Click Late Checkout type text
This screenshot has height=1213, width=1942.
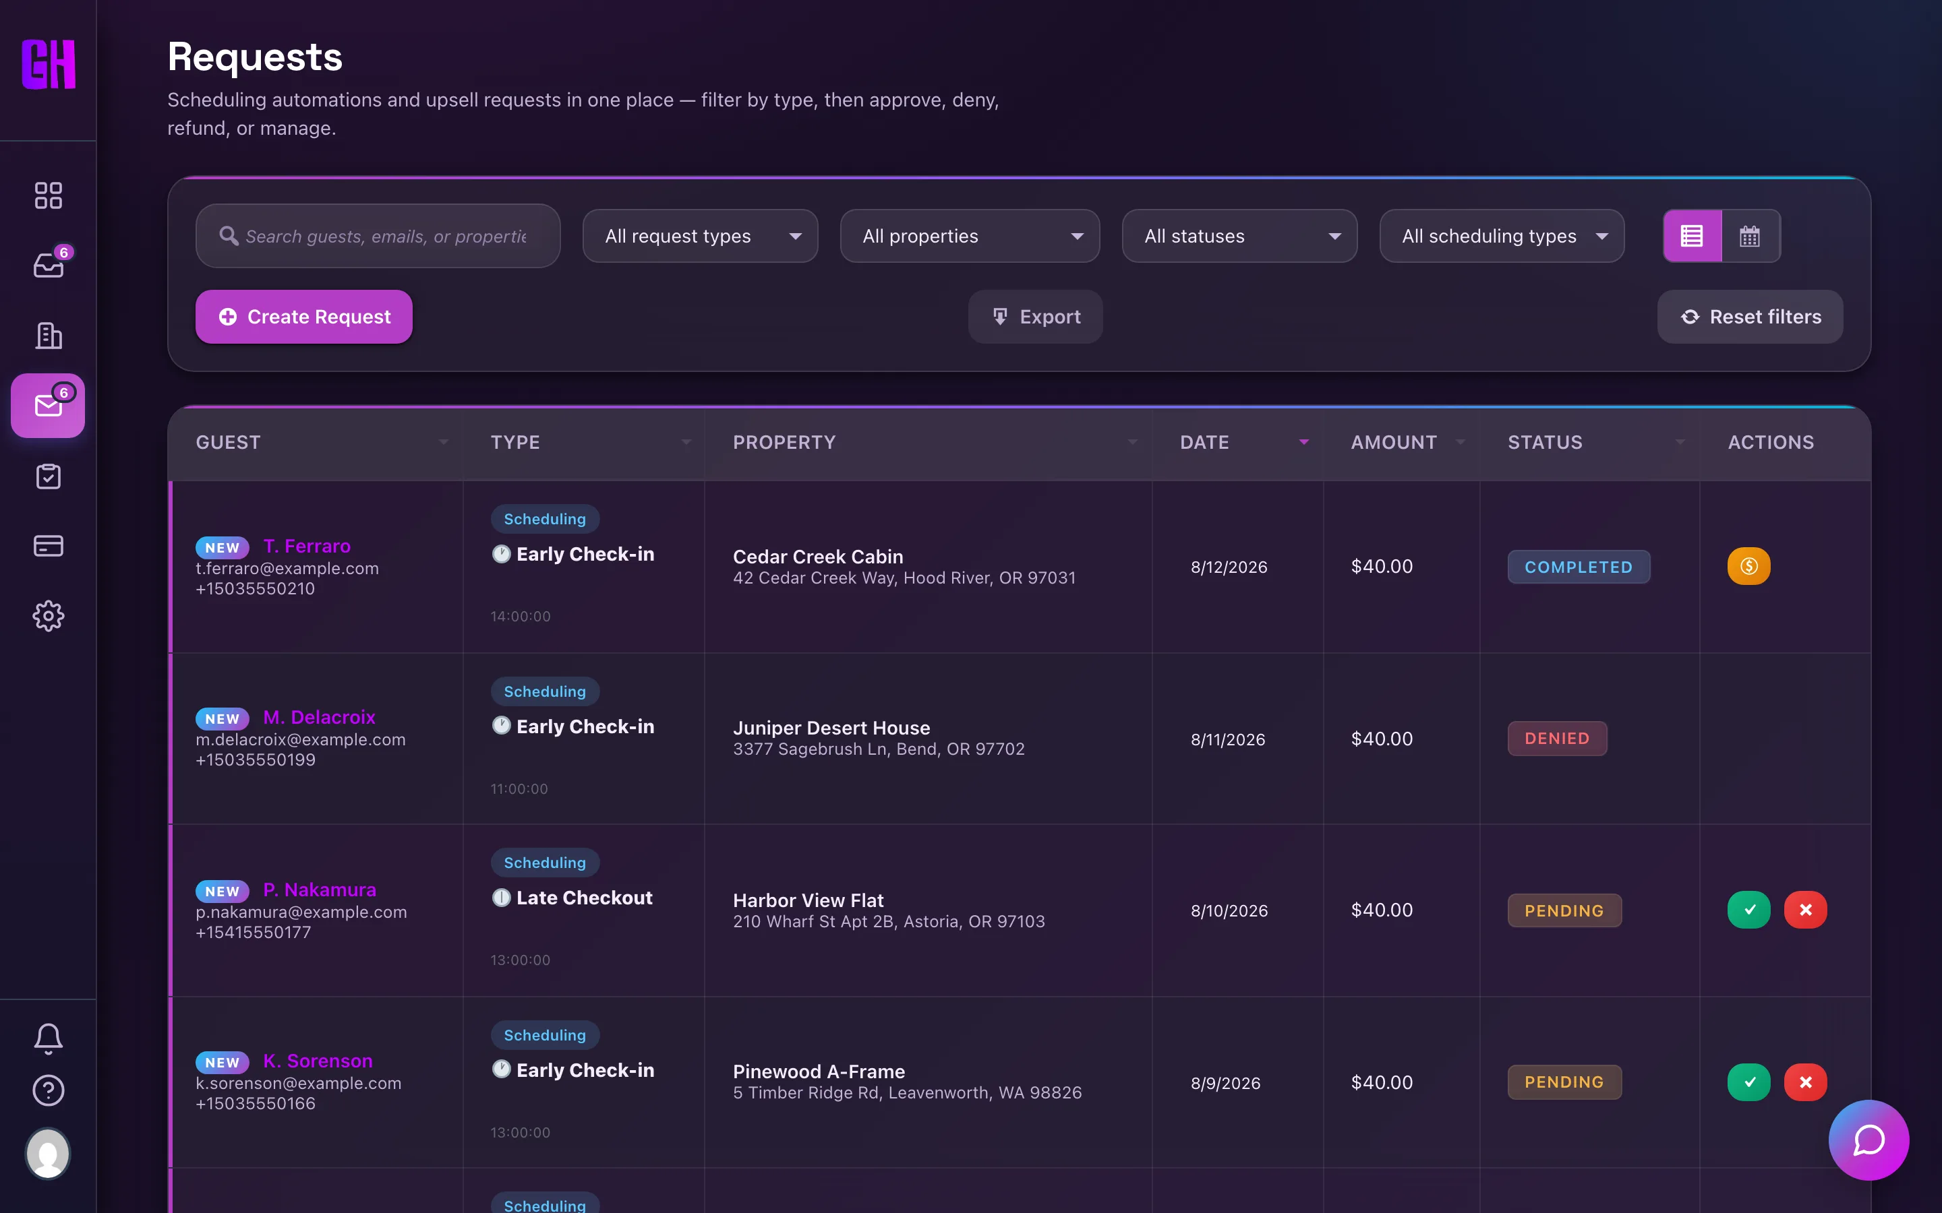584,898
